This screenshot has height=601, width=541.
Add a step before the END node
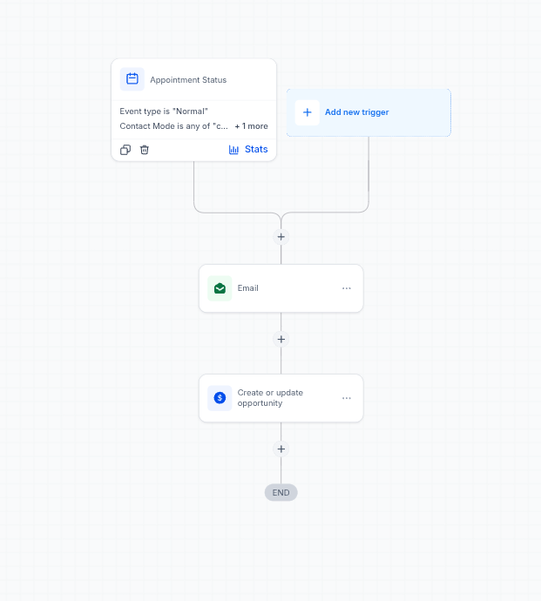click(281, 449)
